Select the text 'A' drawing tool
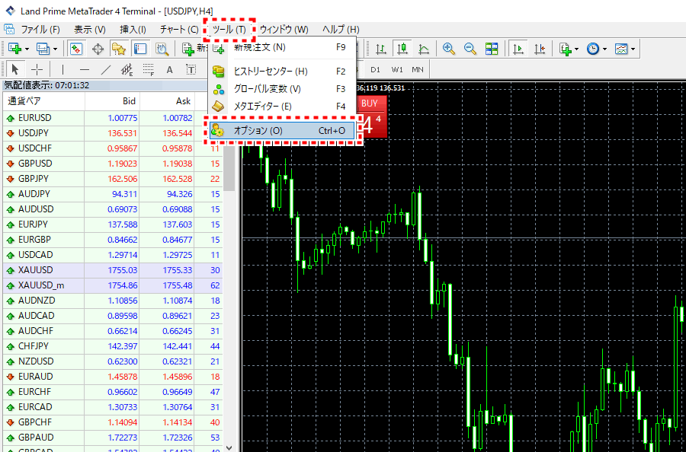 pyautogui.click(x=170, y=69)
